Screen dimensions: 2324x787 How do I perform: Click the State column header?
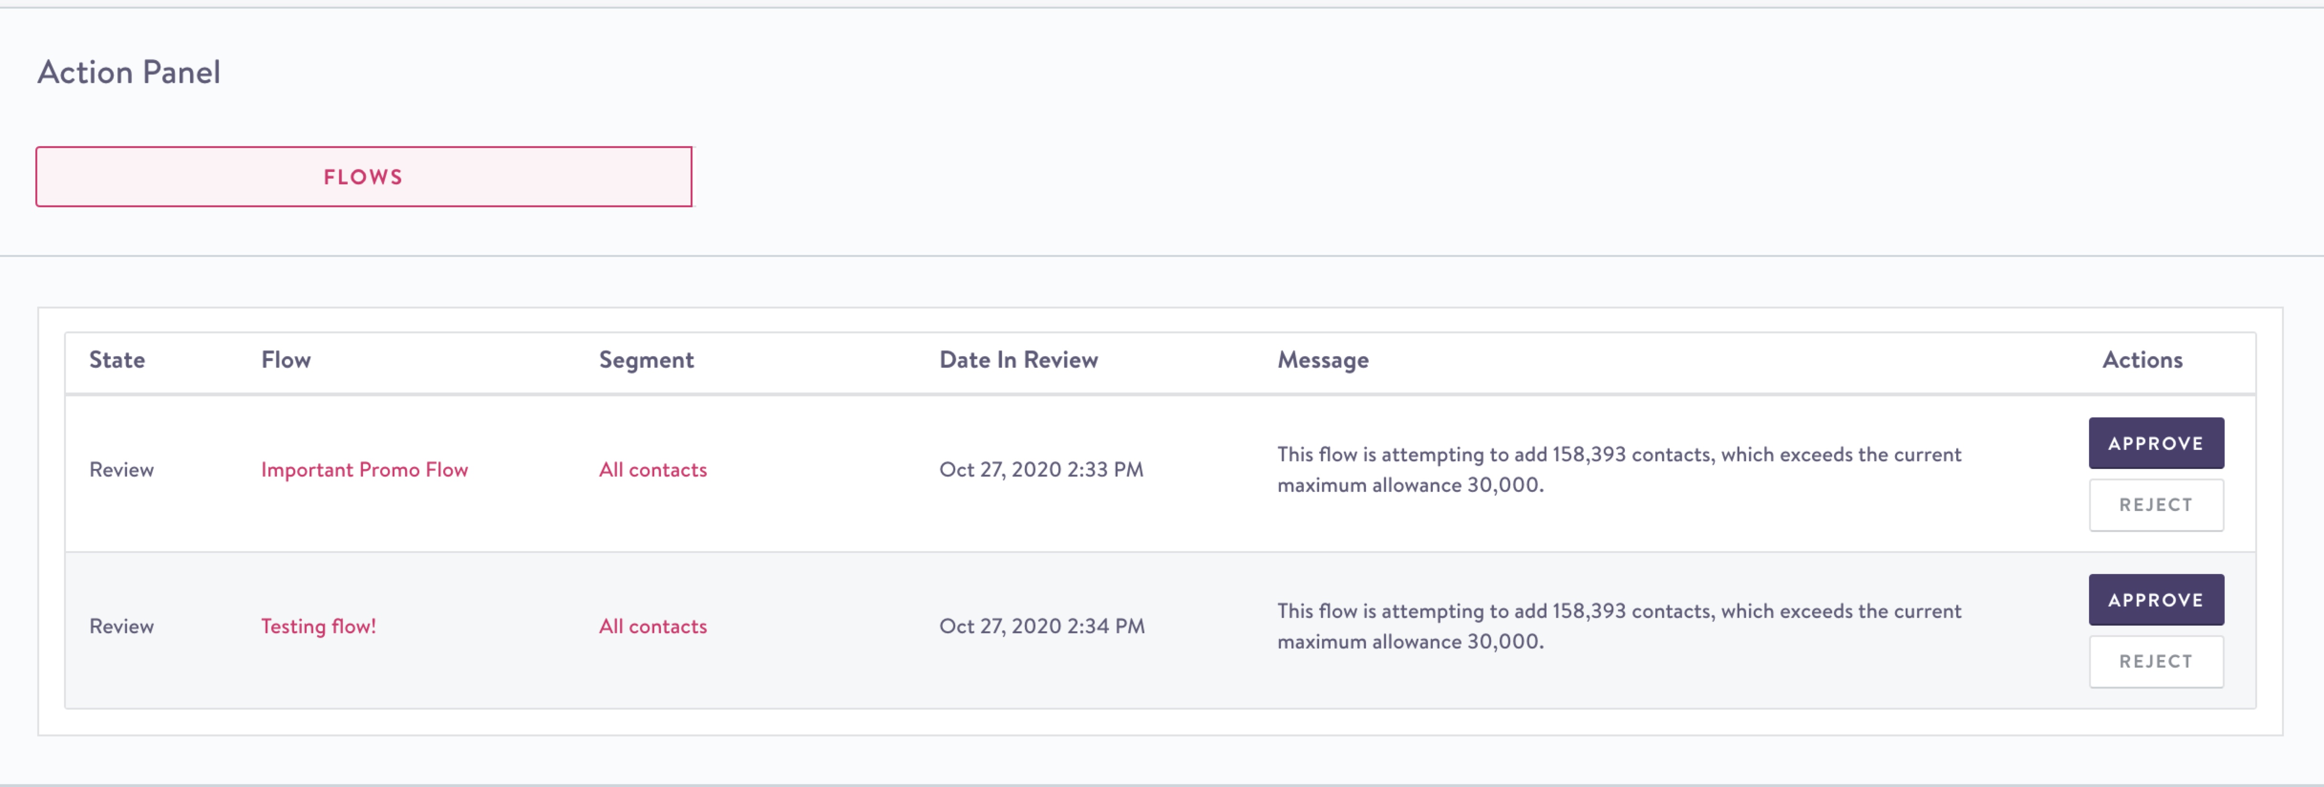[117, 360]
